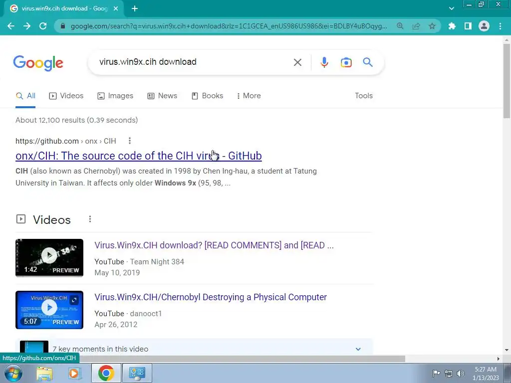Open Action Center flag in tray

coord(436,373)
